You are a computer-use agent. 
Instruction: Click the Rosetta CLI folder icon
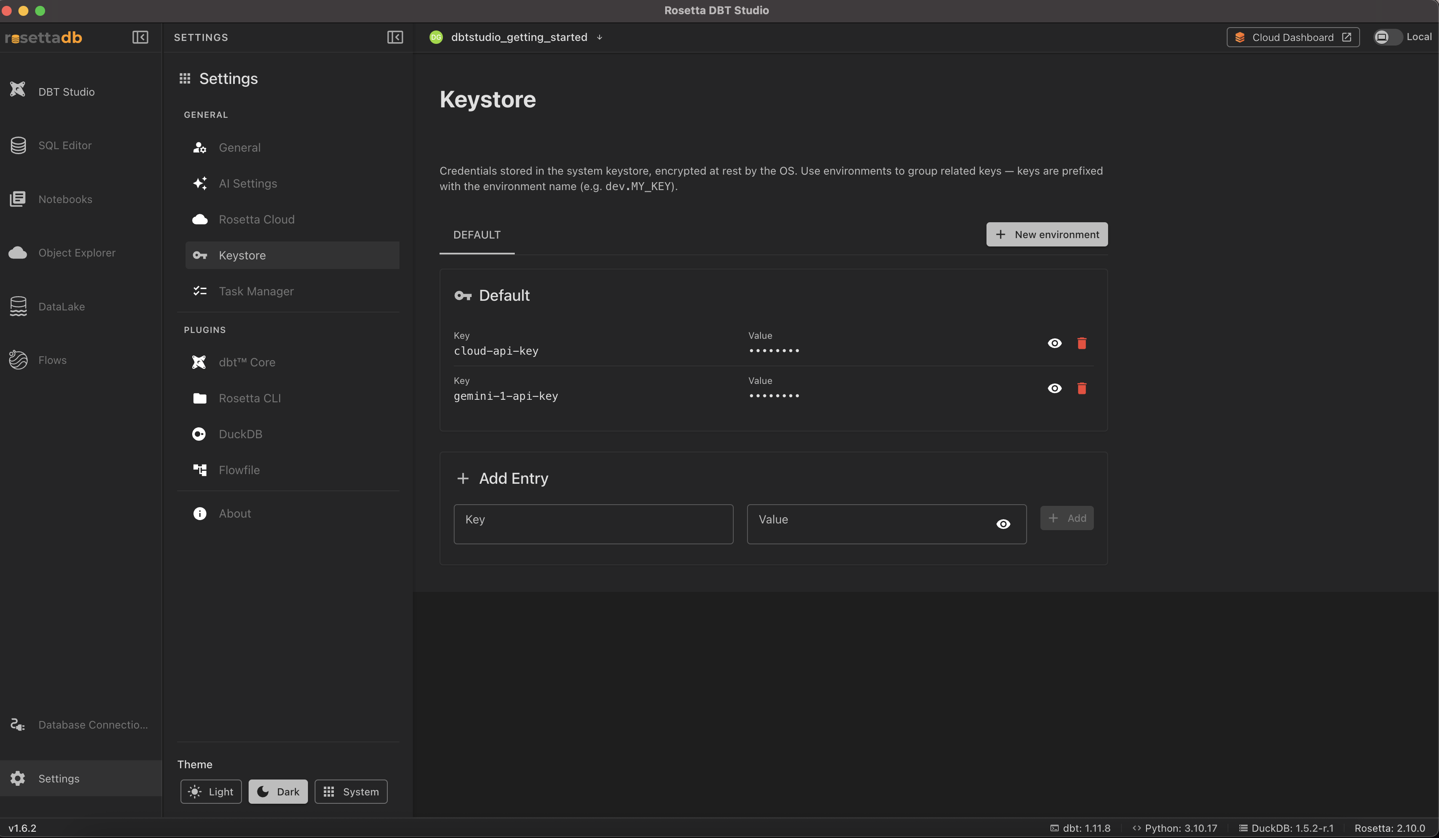(x=199, y=398)
